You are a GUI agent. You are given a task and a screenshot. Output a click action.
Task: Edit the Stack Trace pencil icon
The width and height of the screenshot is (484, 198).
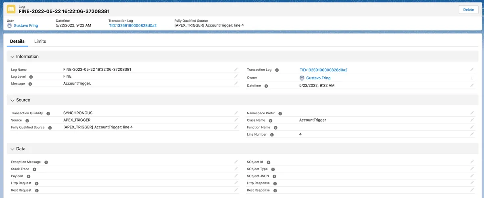tap(236, 169)
